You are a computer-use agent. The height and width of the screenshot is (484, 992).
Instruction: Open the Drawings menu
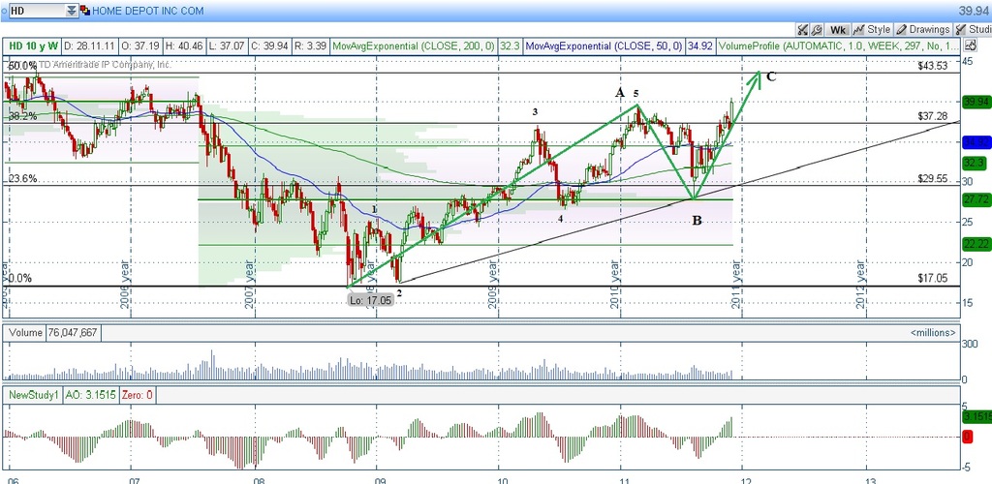click(923, 30)
